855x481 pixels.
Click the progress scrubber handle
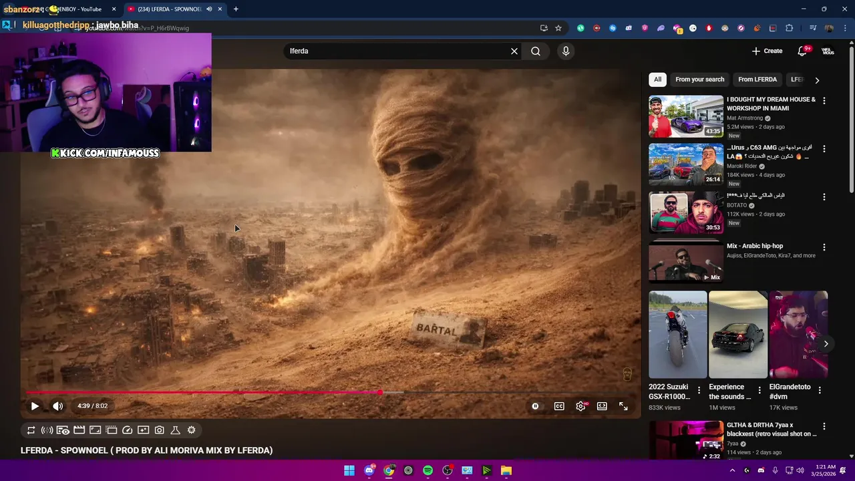pos(380,392)
